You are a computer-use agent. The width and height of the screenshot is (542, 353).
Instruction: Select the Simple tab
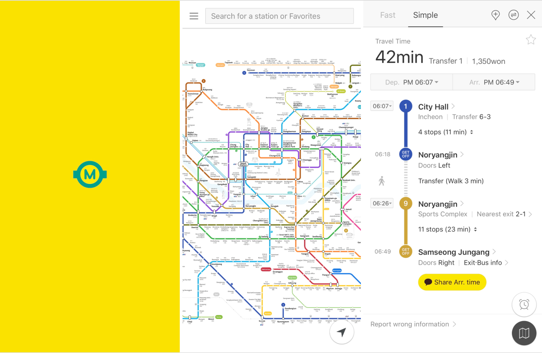pos(425,15)
